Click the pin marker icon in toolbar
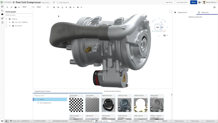This screenshot has width=218, height=123. [66, 7]
